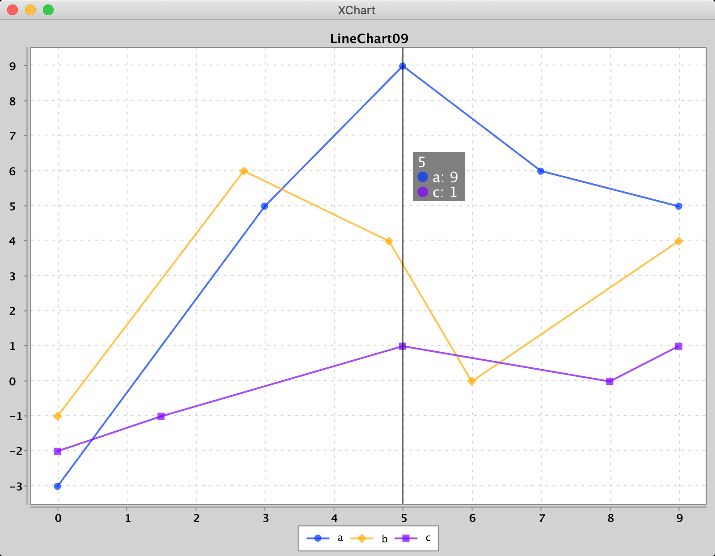Click x-axis label 2
Screen dimensions: 715x556
click(196, 518)
